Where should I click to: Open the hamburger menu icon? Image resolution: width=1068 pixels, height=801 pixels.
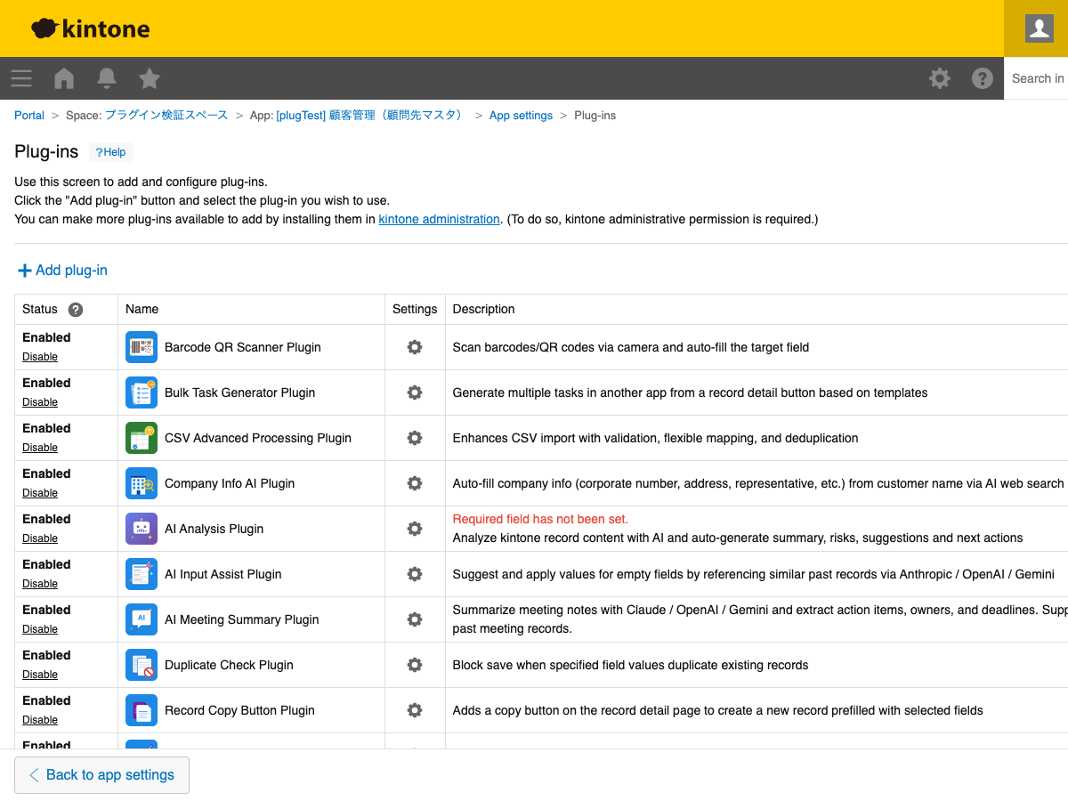(21, 78)
